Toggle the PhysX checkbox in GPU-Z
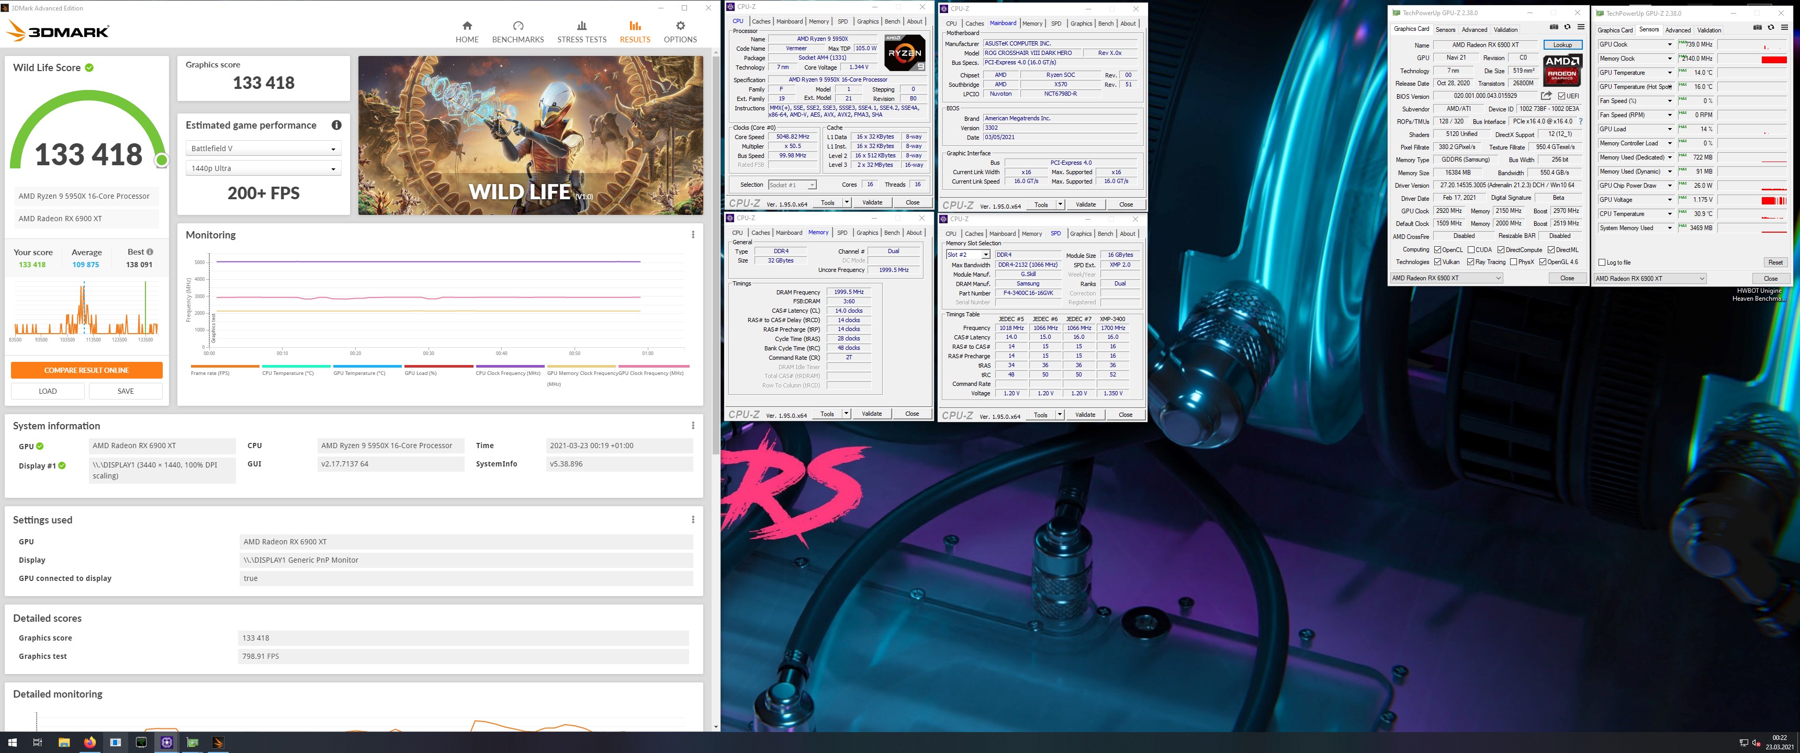 point(1513,262)
